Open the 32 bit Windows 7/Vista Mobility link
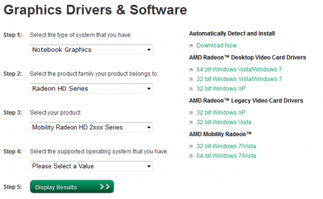Image resolution: width=323 pixels, height=199 pixels. click(226, 146)
